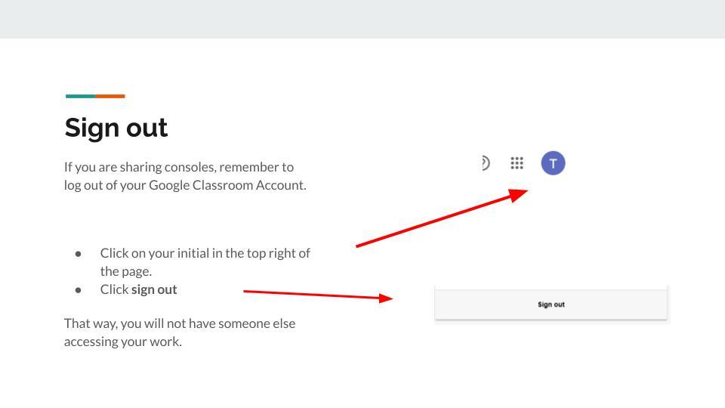Click the partially visible help icon
The width and height of the screenshot is (725, 408).
[x=485, y=163]
